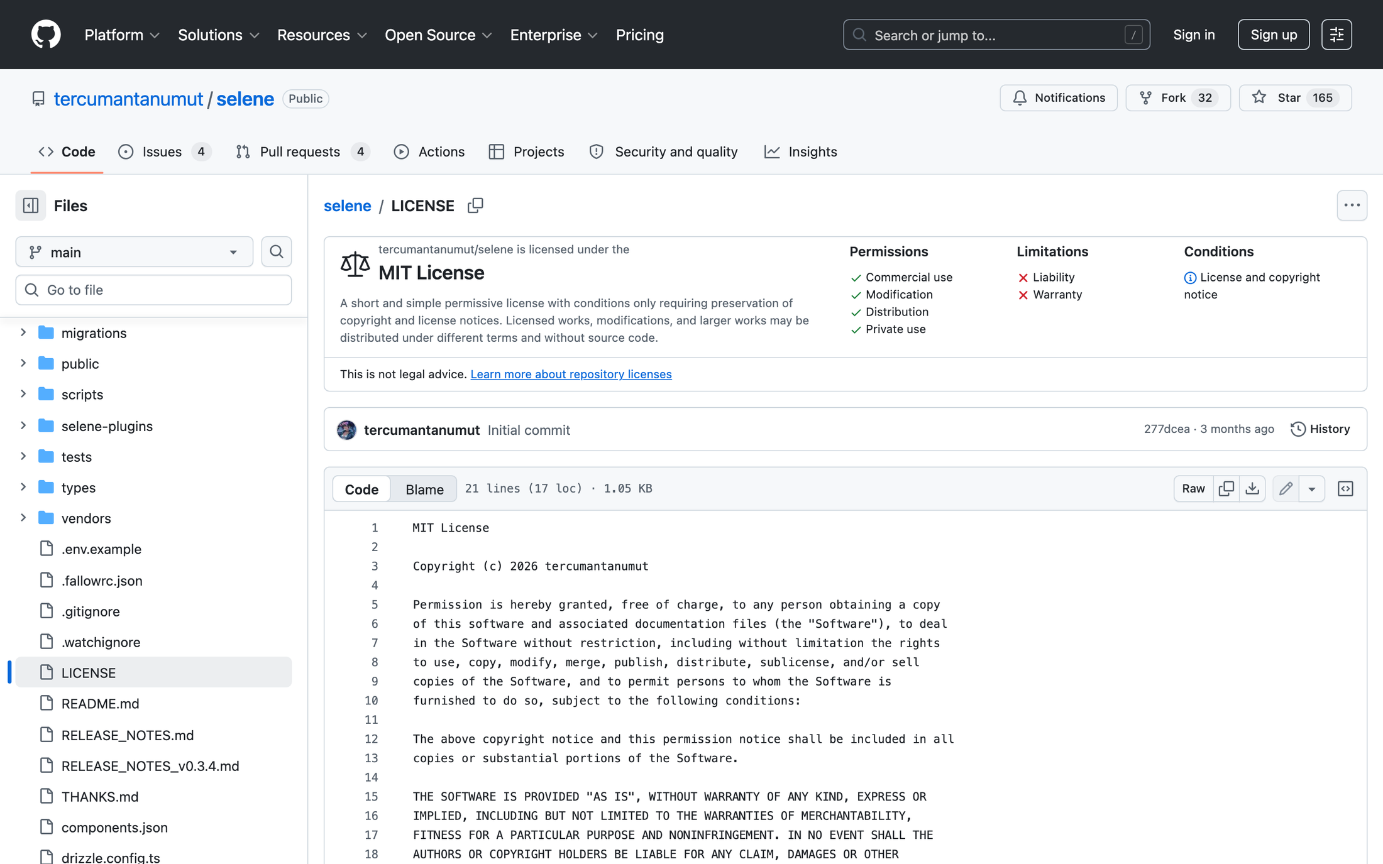Open the Resources menu
The height and width of the screenshot is (864, 1383).
point(322,35)
